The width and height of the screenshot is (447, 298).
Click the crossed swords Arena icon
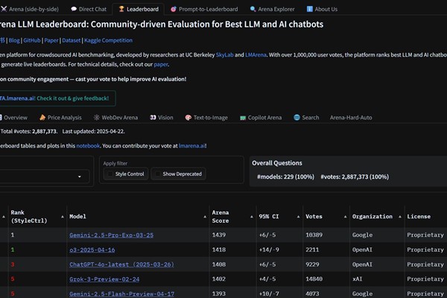4,9
